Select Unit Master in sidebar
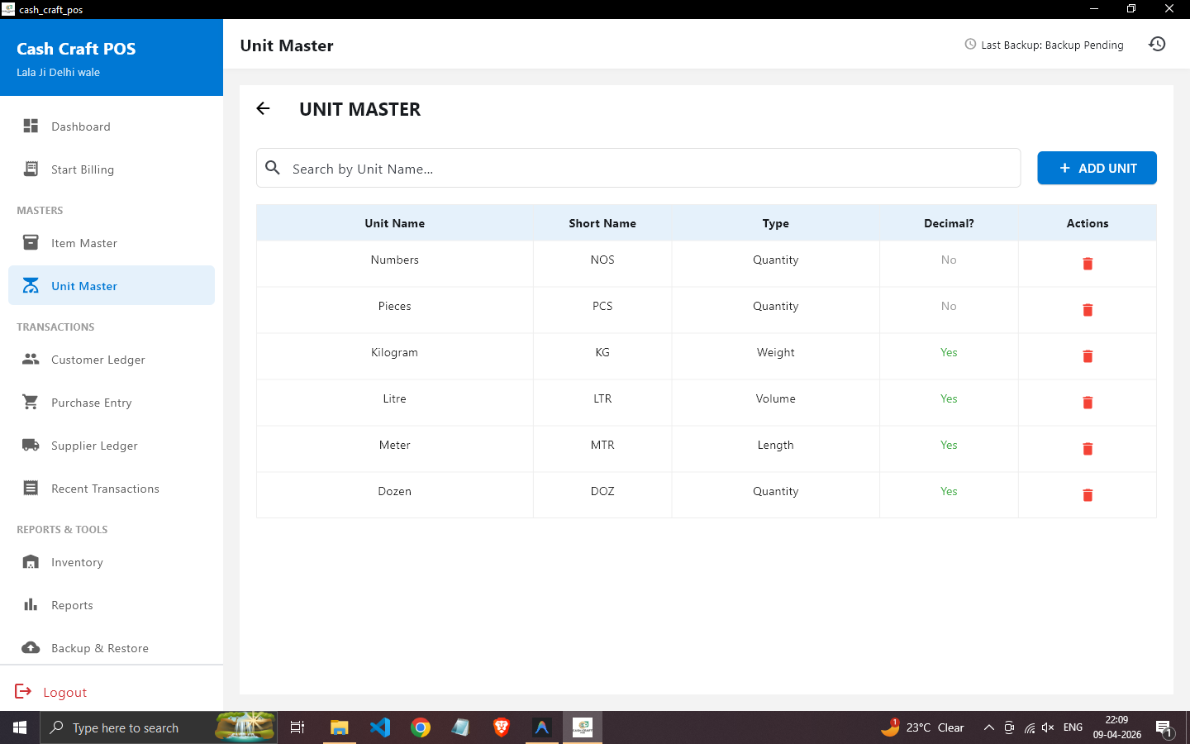 [x=112, y=285]
